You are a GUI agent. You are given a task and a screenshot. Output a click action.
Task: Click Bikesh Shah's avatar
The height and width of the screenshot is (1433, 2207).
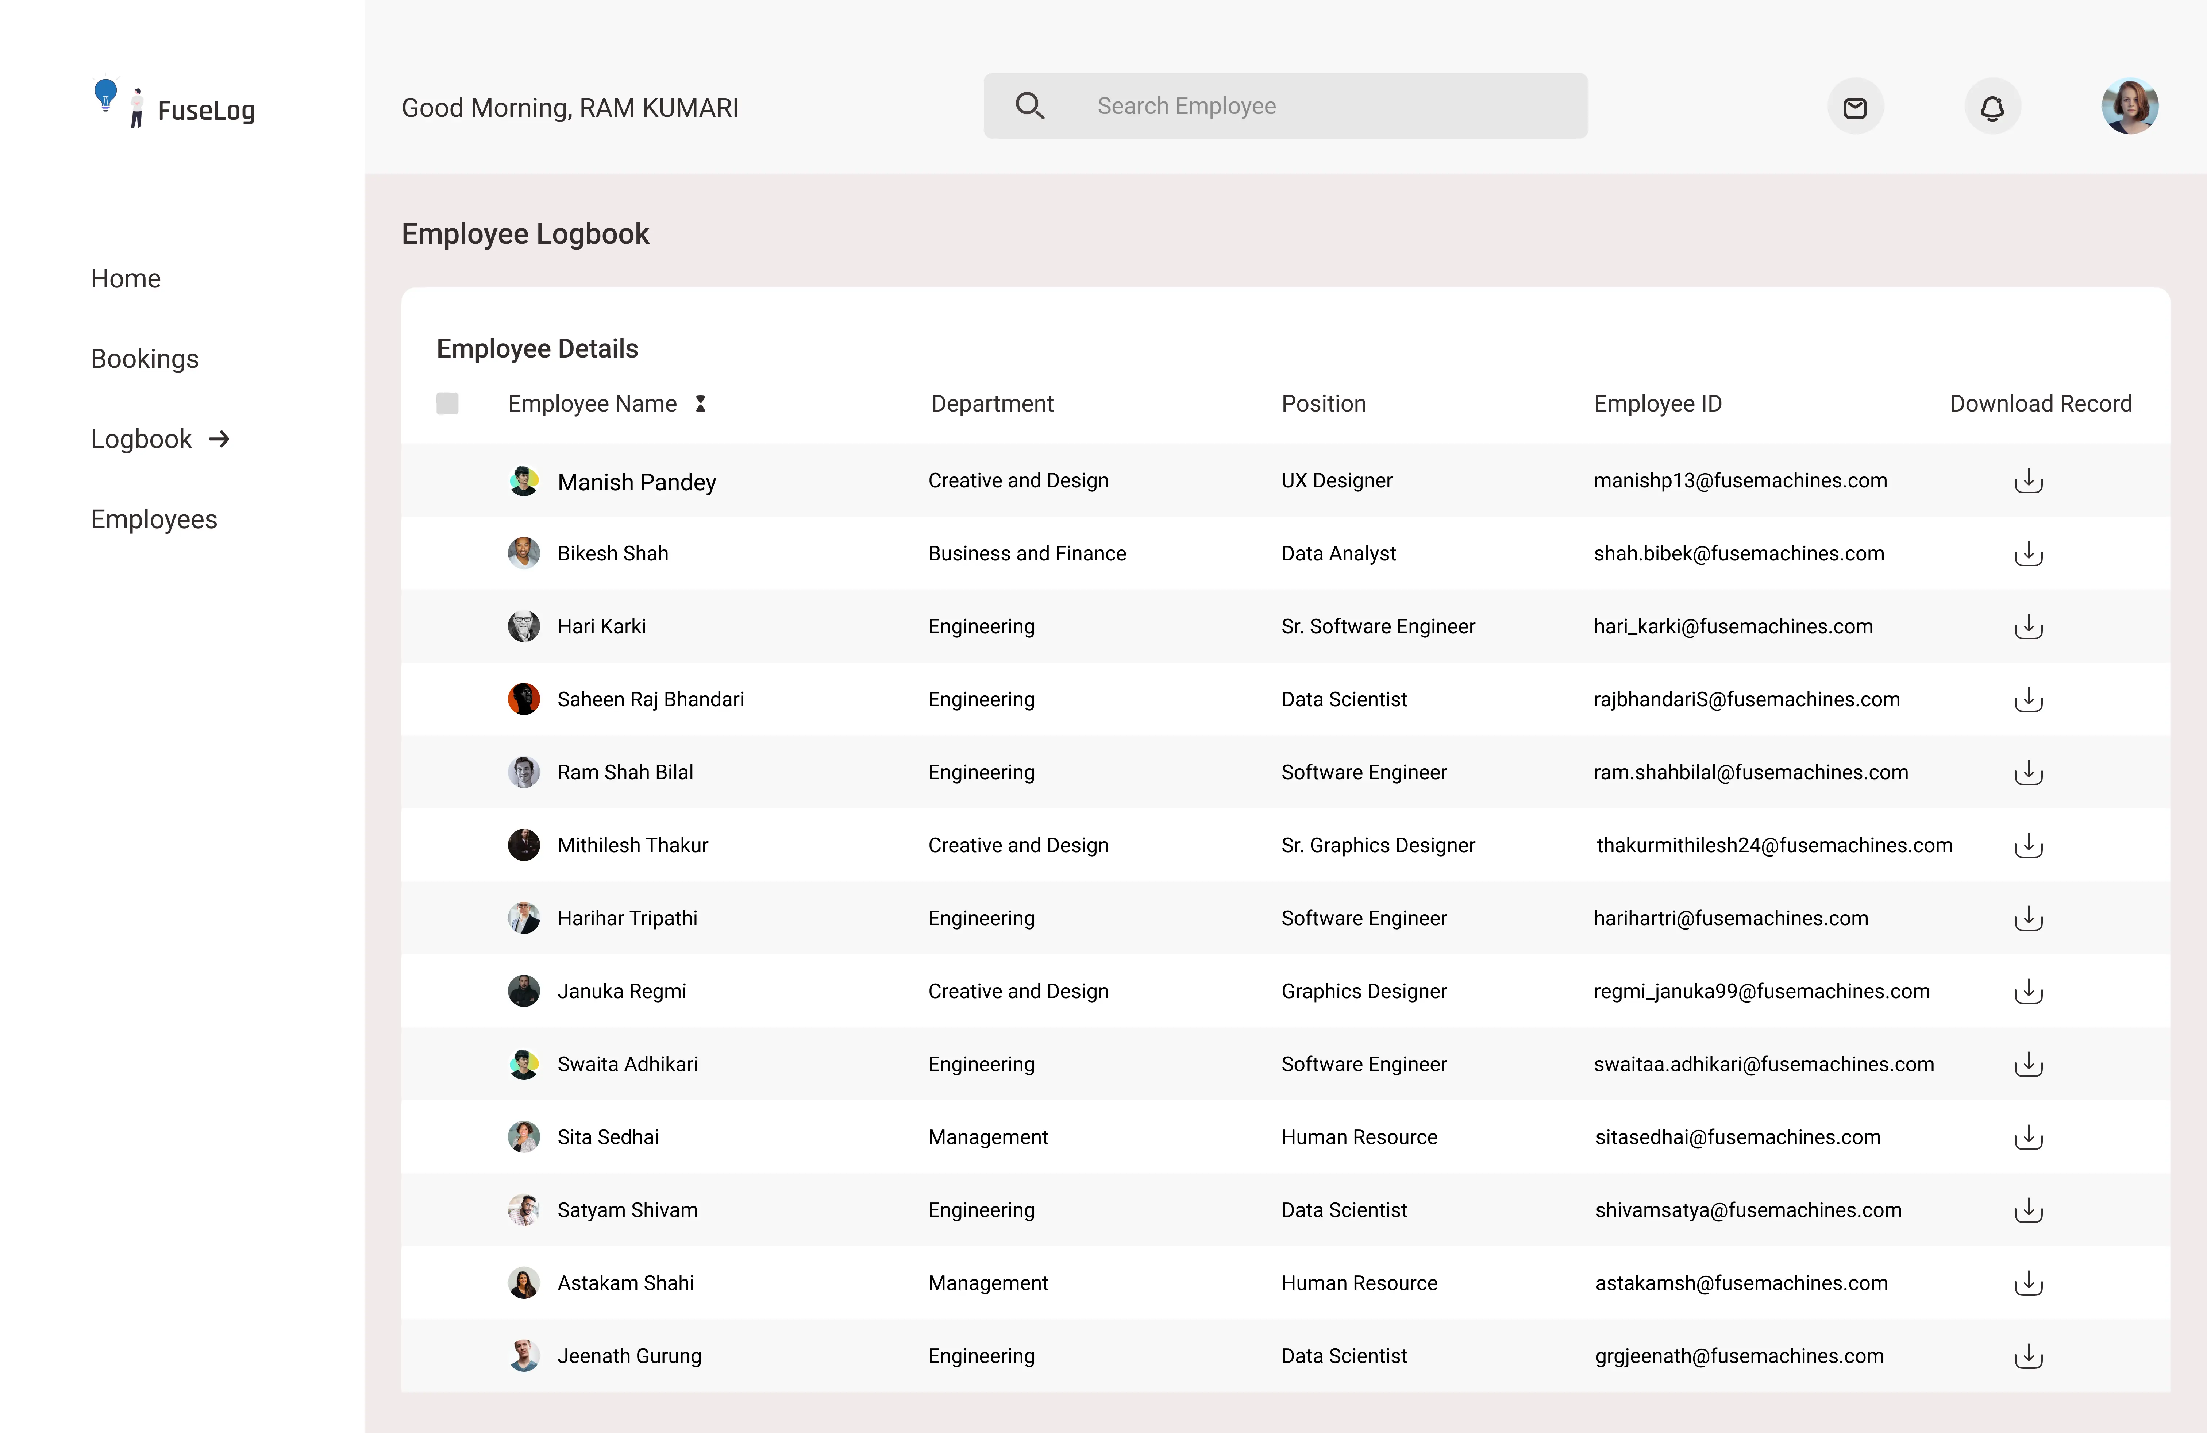point(524,553)
